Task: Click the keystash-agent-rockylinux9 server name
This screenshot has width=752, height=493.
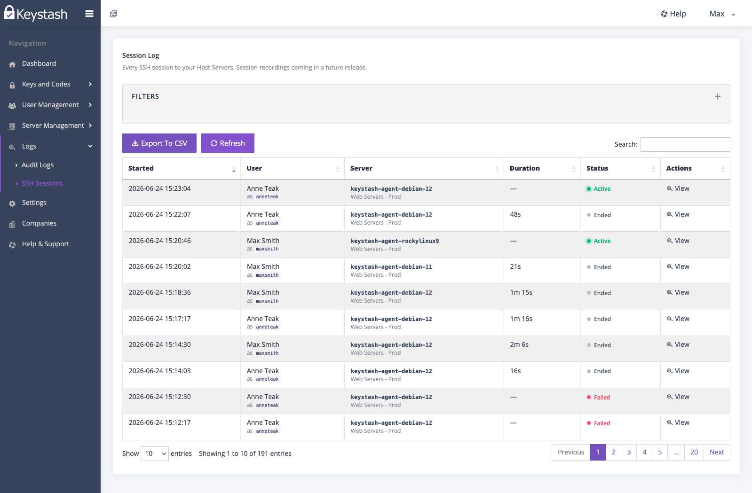Action: coord(395,241)
